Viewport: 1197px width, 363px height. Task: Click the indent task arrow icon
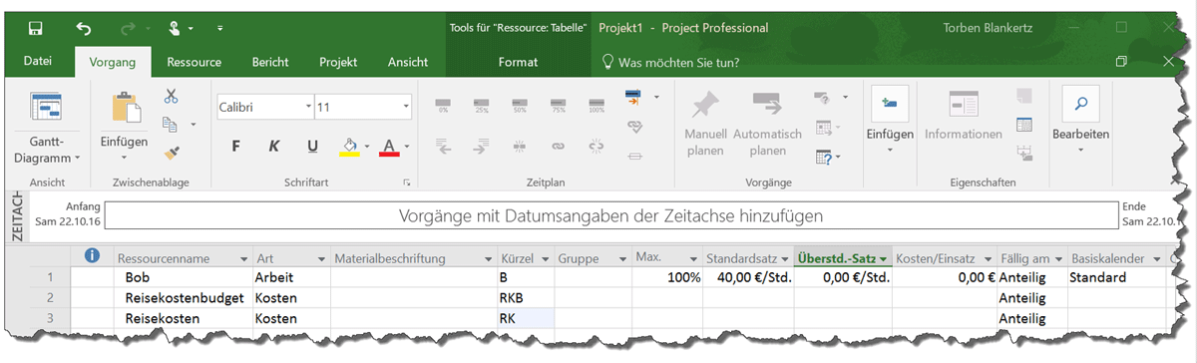(482, 146)
